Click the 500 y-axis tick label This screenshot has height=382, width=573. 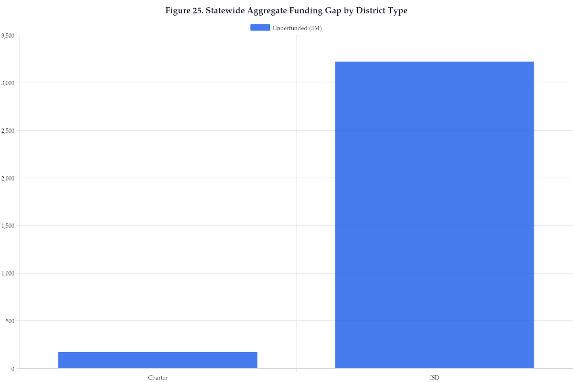click(11, 321)
